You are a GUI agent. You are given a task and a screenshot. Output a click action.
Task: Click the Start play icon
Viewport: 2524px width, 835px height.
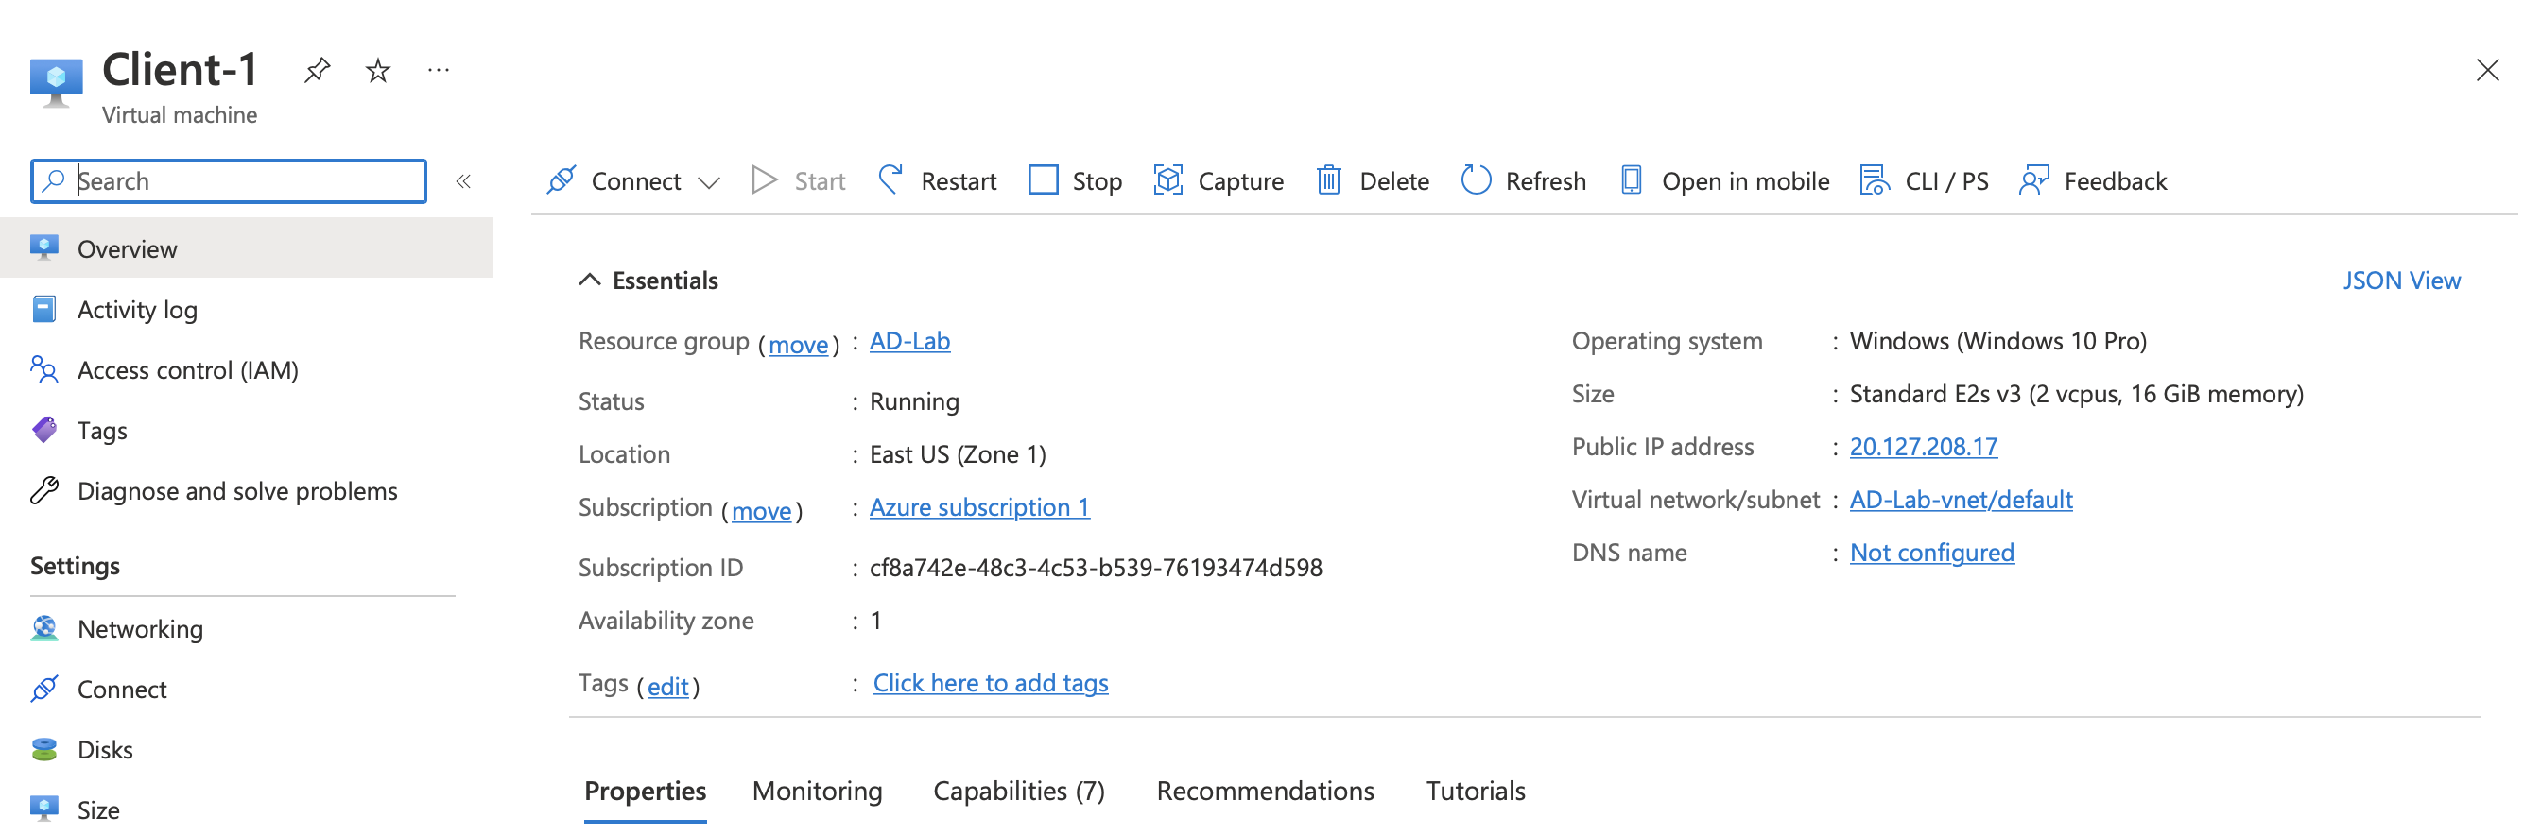(763, 180)
